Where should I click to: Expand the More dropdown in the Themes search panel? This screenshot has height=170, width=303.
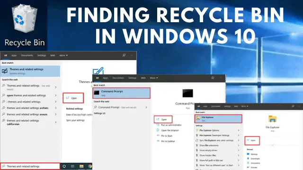pyautogui.click(x=63, y=55)
